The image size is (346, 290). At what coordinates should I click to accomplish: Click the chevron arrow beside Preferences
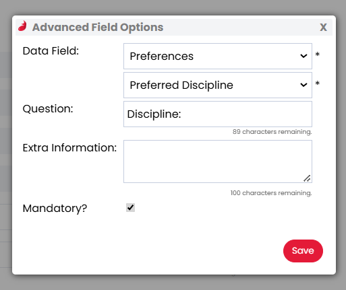pos(304,56)
